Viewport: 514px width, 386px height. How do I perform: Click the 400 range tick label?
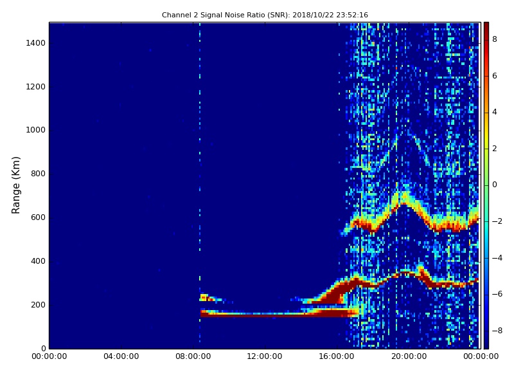tap(38, 261)
